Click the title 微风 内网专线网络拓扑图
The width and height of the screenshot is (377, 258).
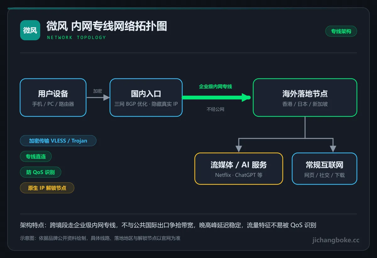(x=107, y=26)
